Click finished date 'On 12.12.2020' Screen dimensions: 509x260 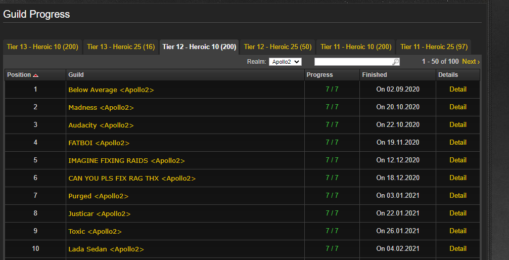398,160
